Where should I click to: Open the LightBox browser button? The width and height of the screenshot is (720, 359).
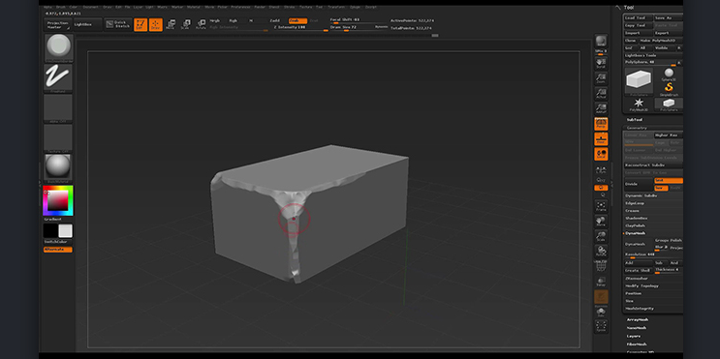tap(87, 24)
